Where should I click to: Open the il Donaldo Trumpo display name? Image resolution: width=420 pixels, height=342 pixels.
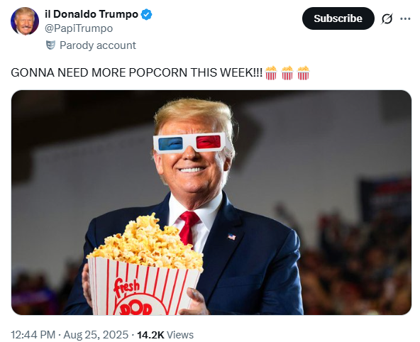pos(92,14)
